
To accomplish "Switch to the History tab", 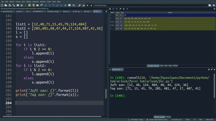I will [168, 117].
